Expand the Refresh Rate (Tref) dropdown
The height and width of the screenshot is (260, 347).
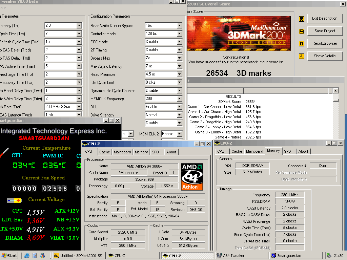[79, 107]
